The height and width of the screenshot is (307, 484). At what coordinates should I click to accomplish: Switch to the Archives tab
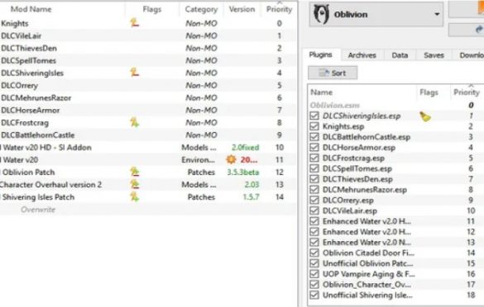point(362,55)
